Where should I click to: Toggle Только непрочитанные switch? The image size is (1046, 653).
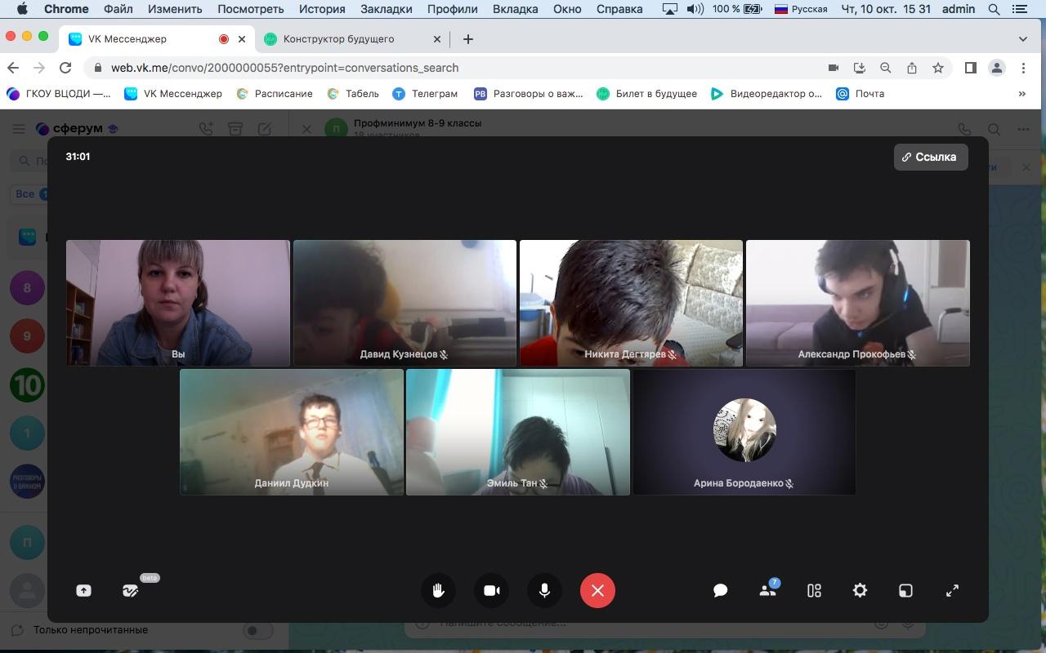click(x=257, y=630)
